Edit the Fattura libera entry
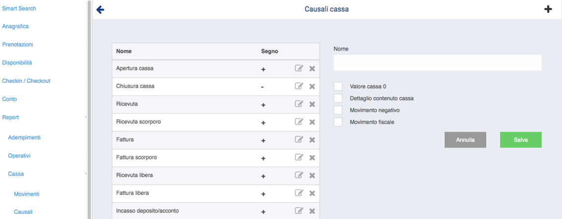 pos(299,193)
